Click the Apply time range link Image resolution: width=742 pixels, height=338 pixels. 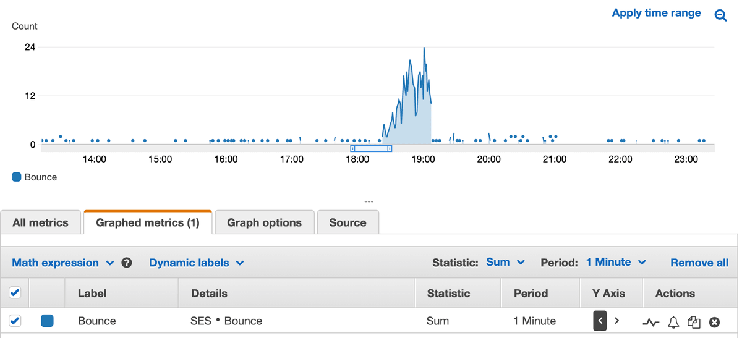[656, 13]
